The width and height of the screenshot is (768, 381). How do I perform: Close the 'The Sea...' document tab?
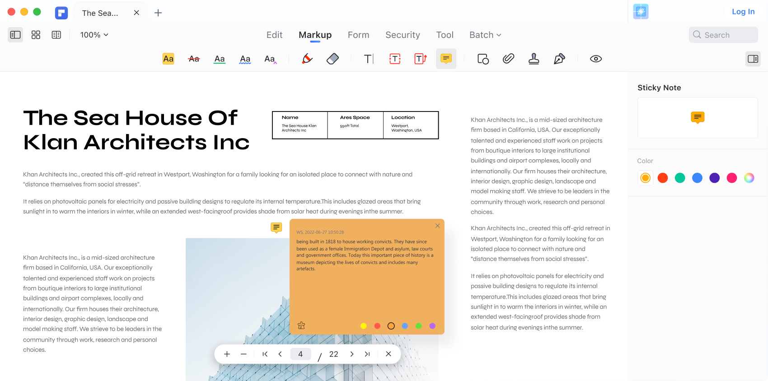pyautogui.click(x=136, y=13)
